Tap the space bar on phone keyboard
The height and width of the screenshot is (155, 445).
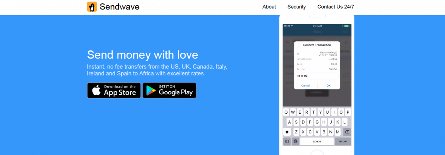pos(317,141)
